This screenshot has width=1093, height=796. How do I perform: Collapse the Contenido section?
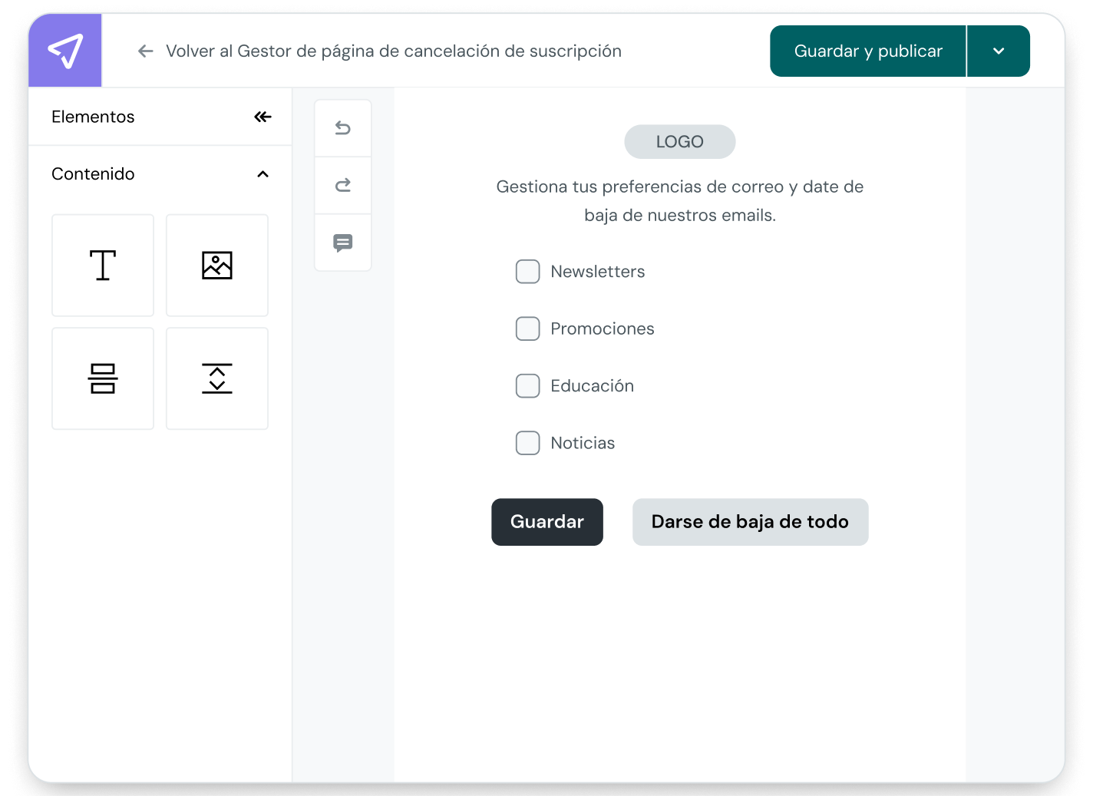(263, 174)
